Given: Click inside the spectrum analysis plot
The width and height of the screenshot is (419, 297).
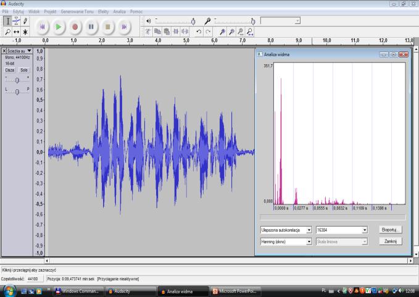Looking at the screenshot, I should pos(339,133).
